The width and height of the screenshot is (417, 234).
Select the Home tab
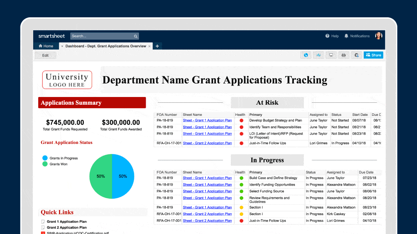click(x=46, y=46)
